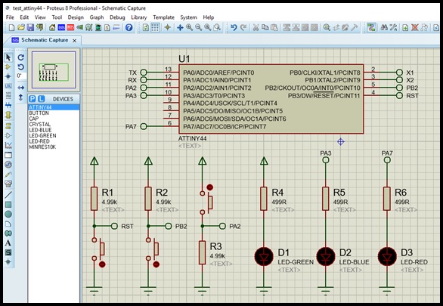443x306 pixels.
Task: Click the cut scissors icon
Action: [256, 27]
